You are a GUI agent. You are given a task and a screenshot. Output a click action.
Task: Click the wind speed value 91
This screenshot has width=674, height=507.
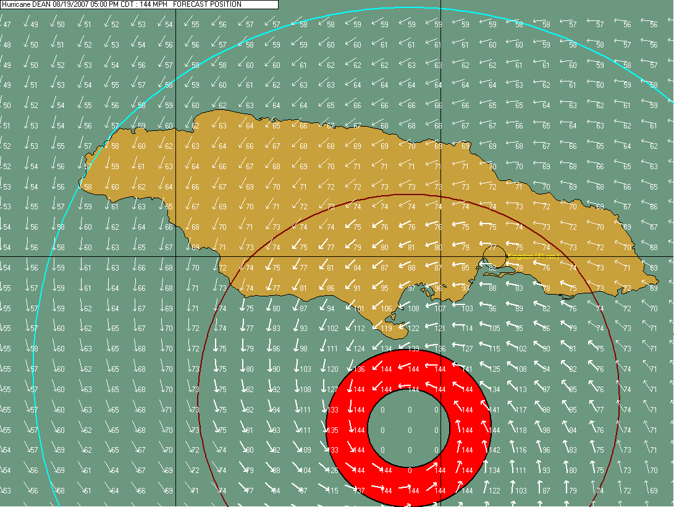[x=357, y=288]
